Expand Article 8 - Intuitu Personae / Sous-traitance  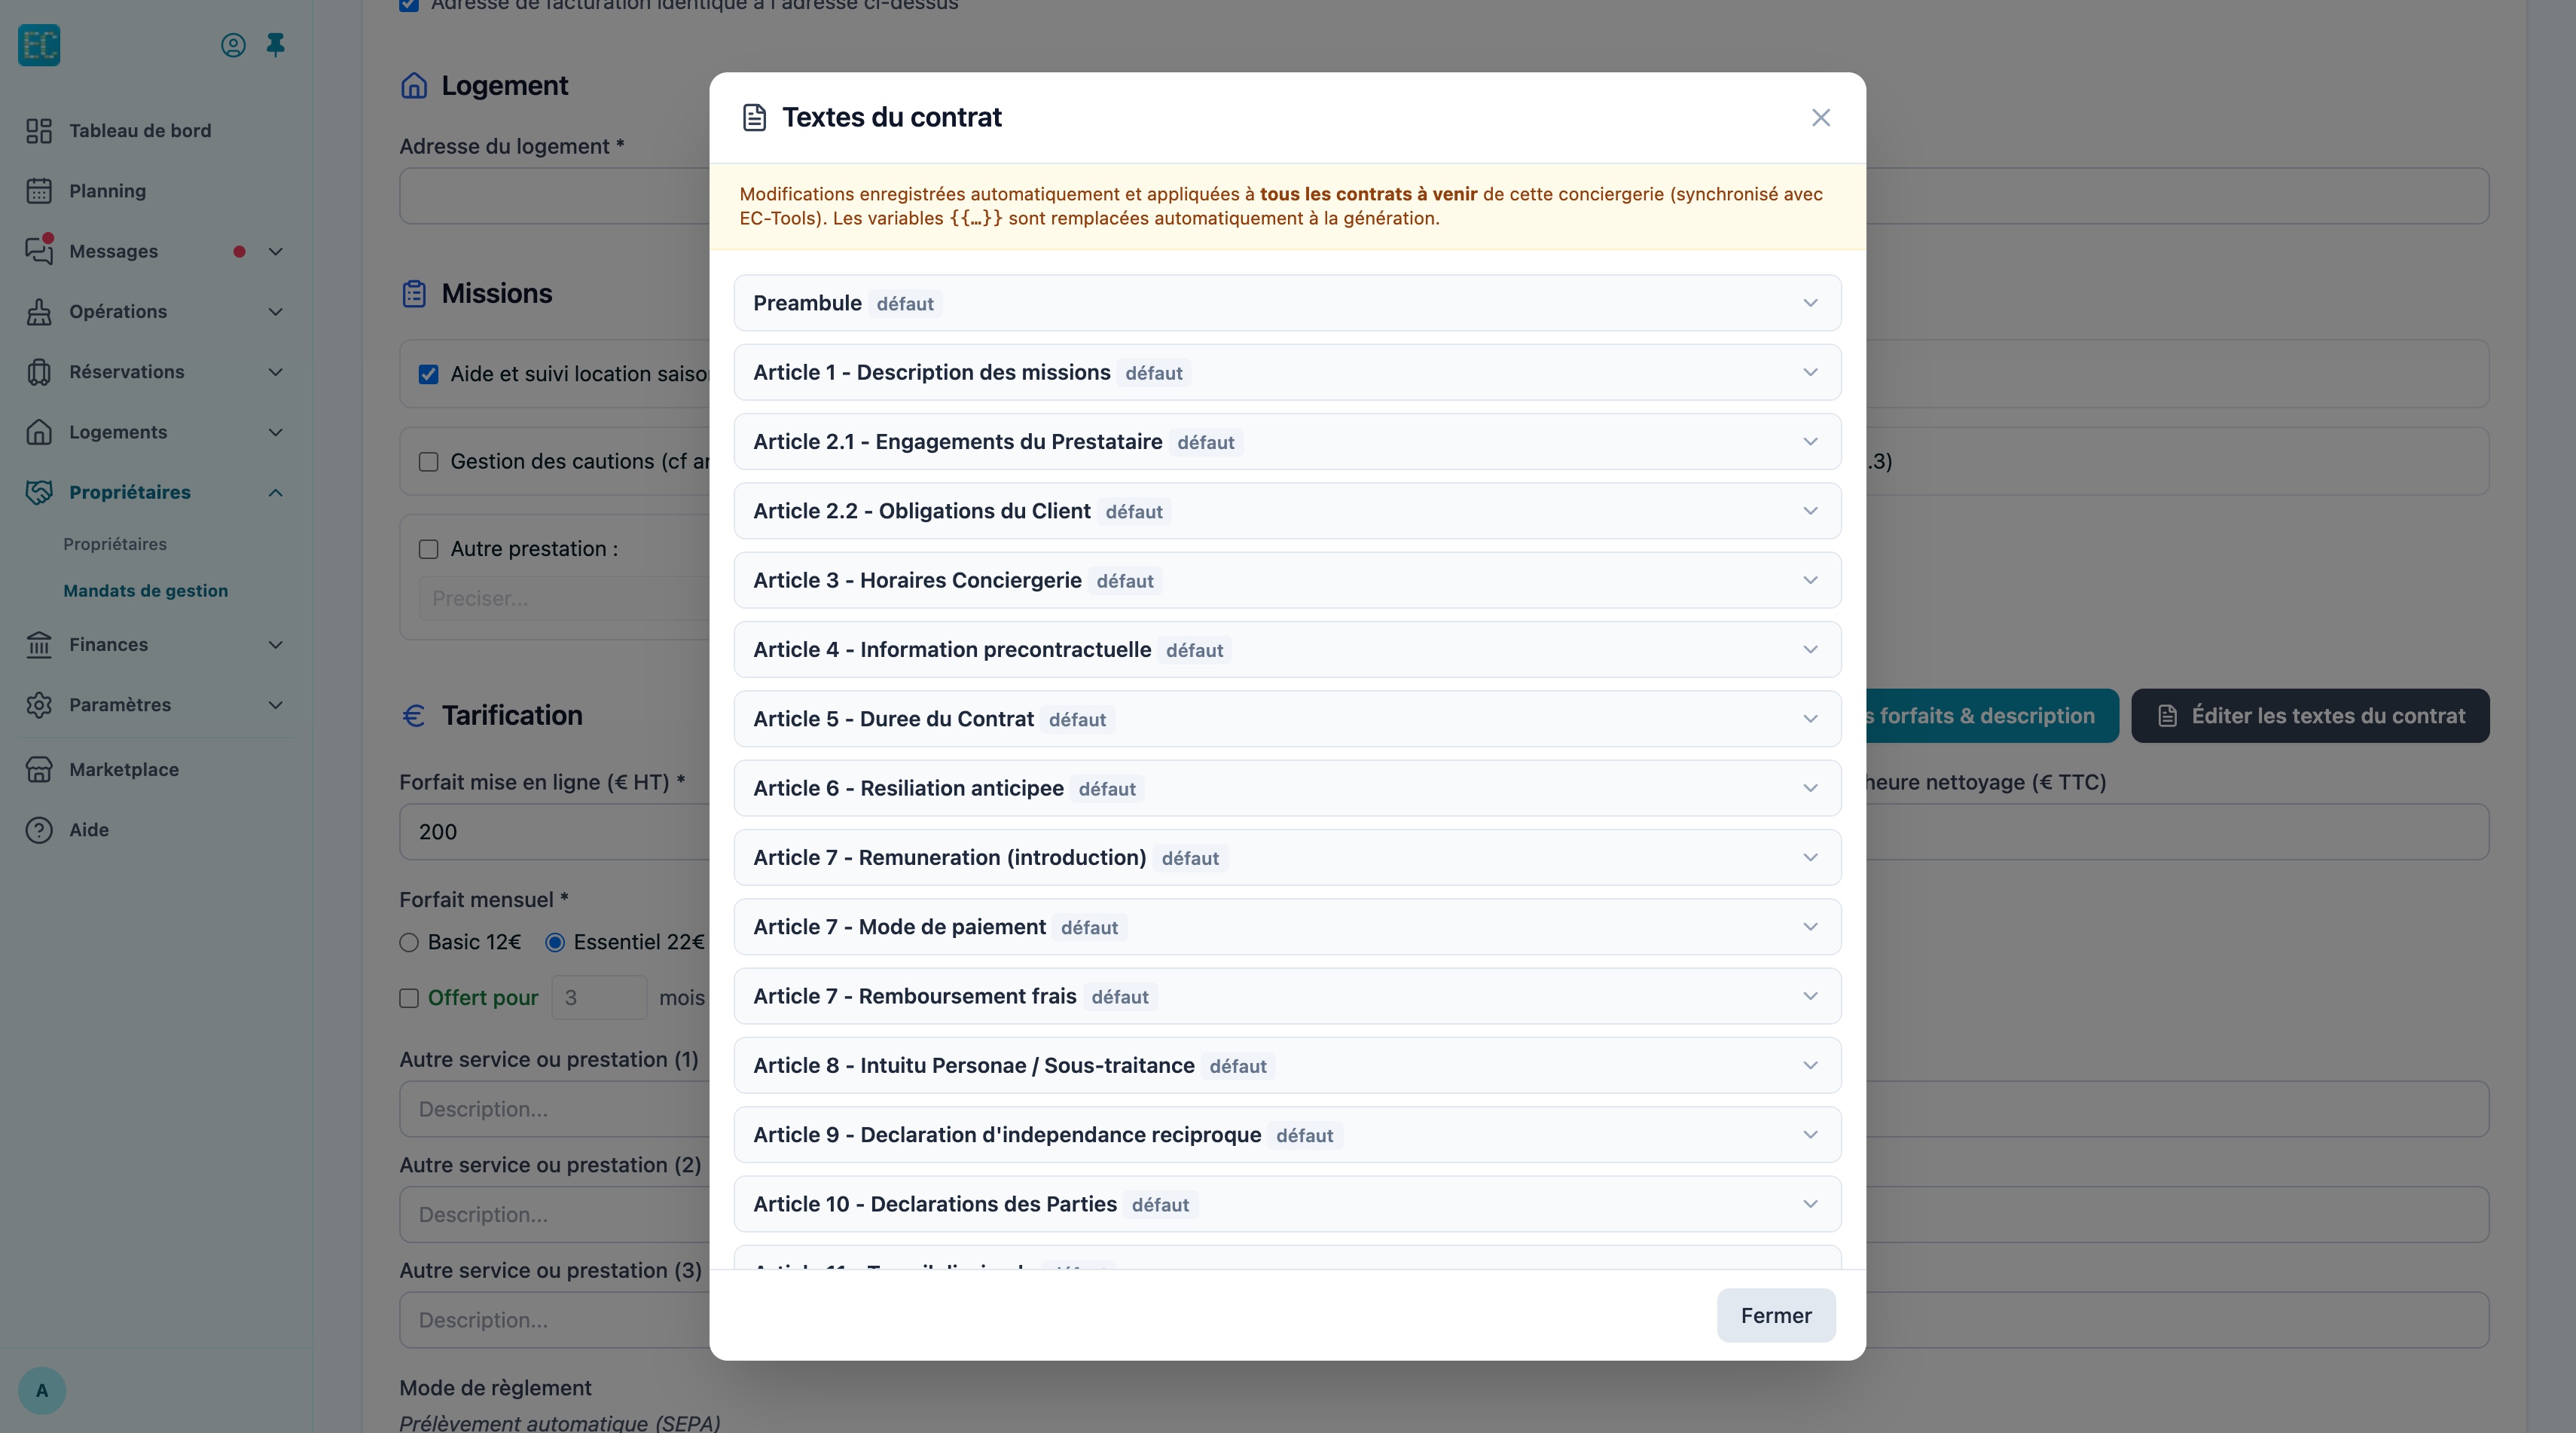pos(1287,1066)
